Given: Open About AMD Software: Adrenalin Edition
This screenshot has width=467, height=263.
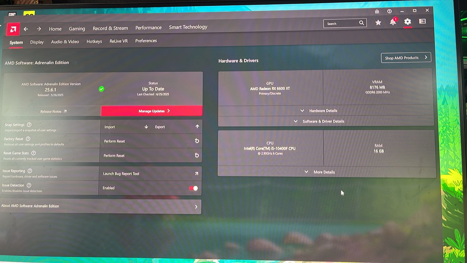Looking at the screenshot, I should click(101, 206).
